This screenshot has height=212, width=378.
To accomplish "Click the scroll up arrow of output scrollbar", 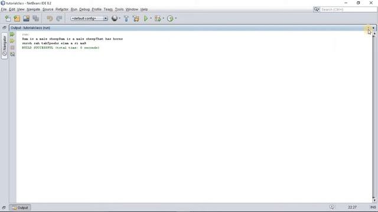I will 374,34.
